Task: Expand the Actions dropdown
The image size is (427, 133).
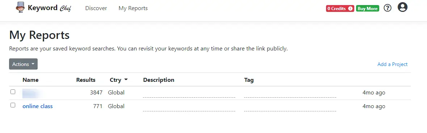Action: click(23, 64)
